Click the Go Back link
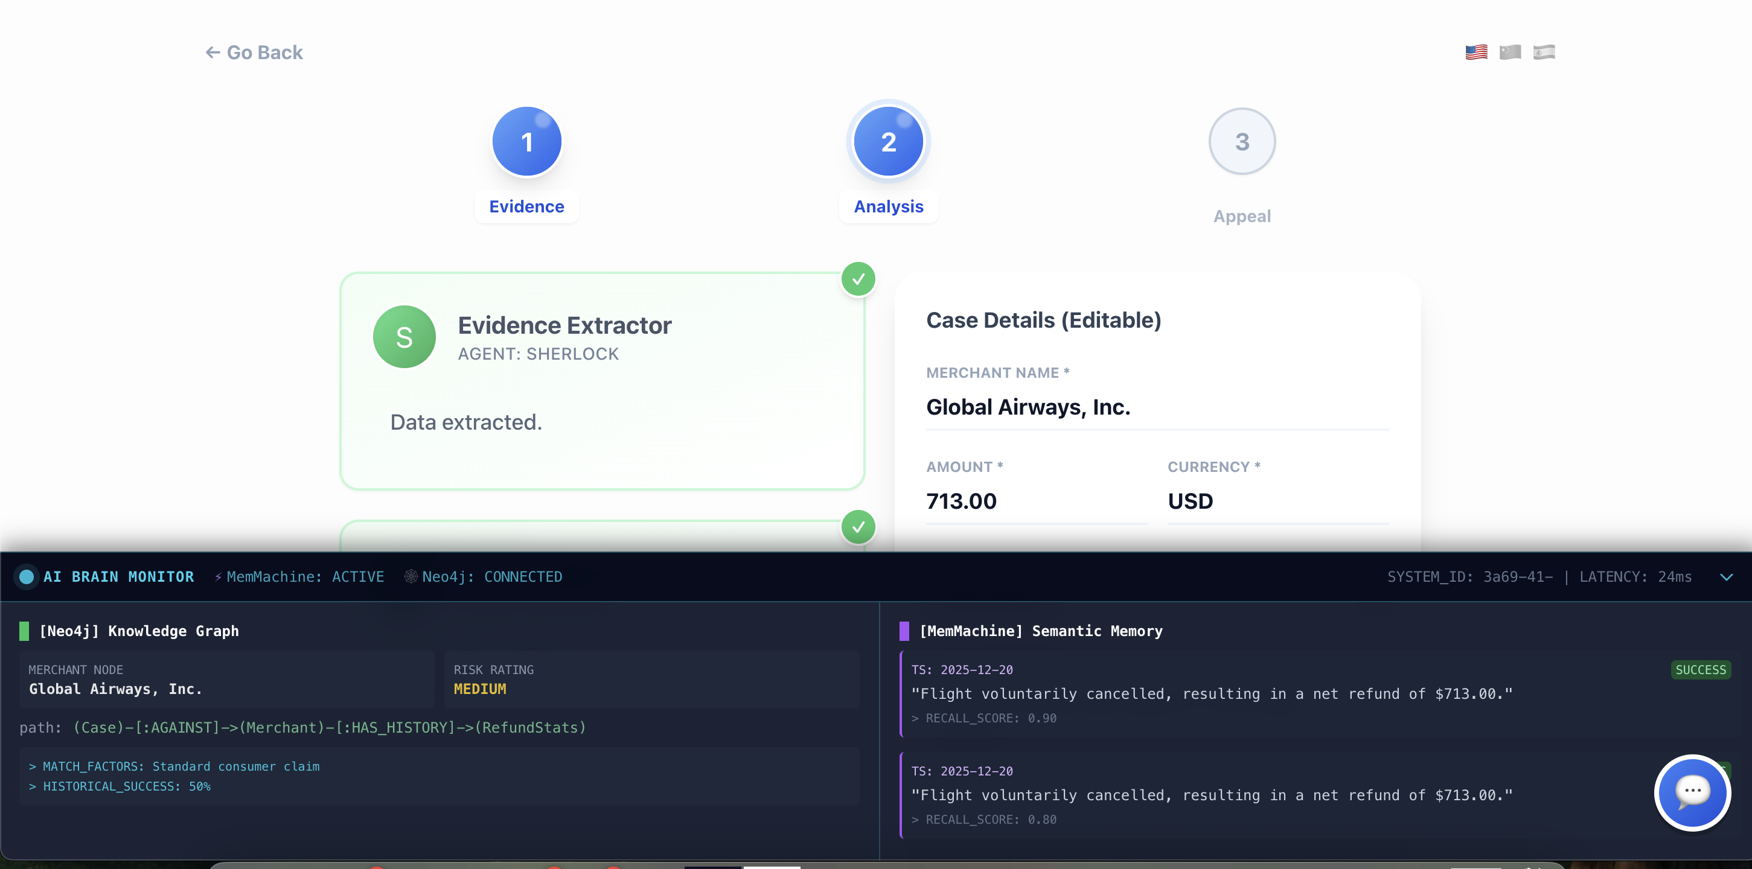Image resolution: width=1752 pixels, height=869 pixels. pos(254,53)
